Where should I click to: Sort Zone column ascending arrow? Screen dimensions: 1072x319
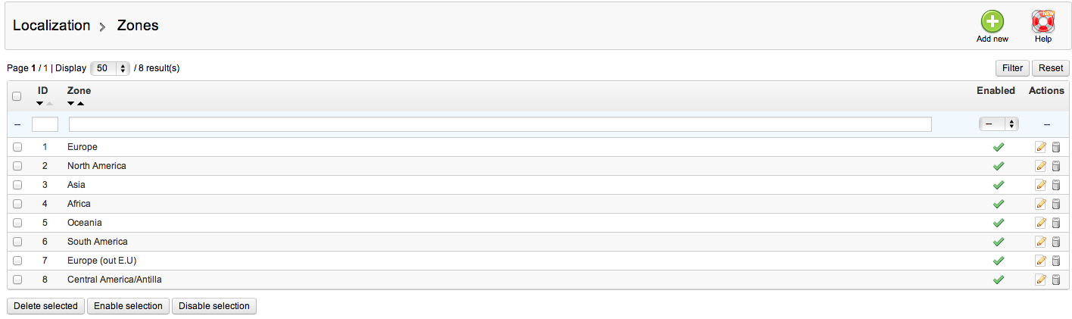80,104
